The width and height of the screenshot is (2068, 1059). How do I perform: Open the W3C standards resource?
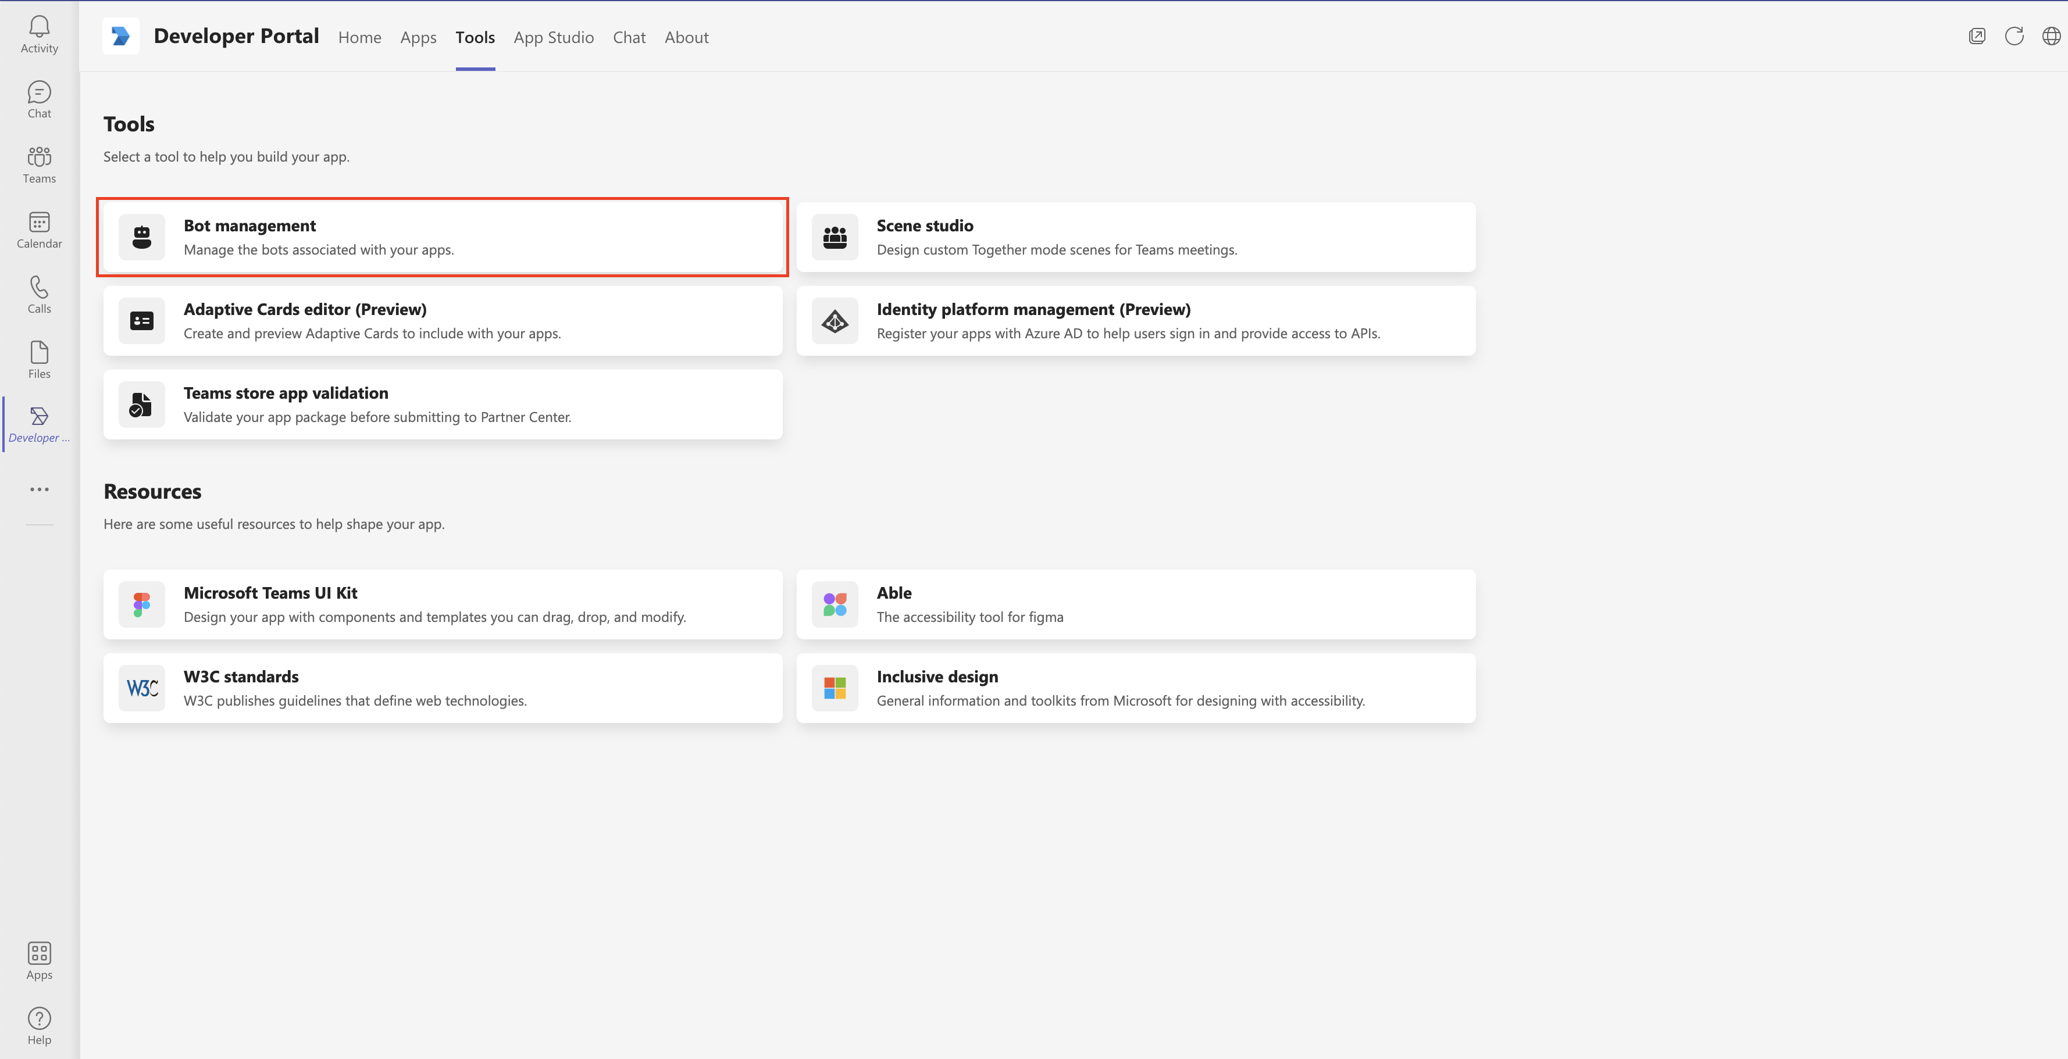point(441,688)
